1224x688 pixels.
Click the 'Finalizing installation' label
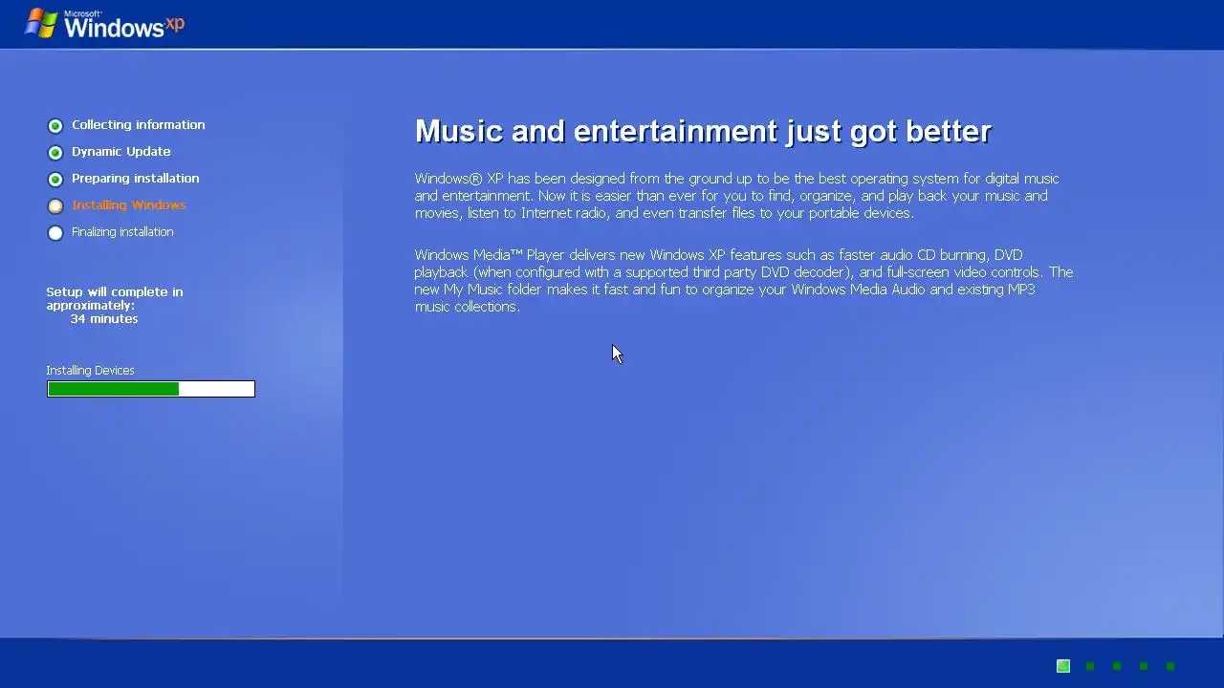[122, 232]
